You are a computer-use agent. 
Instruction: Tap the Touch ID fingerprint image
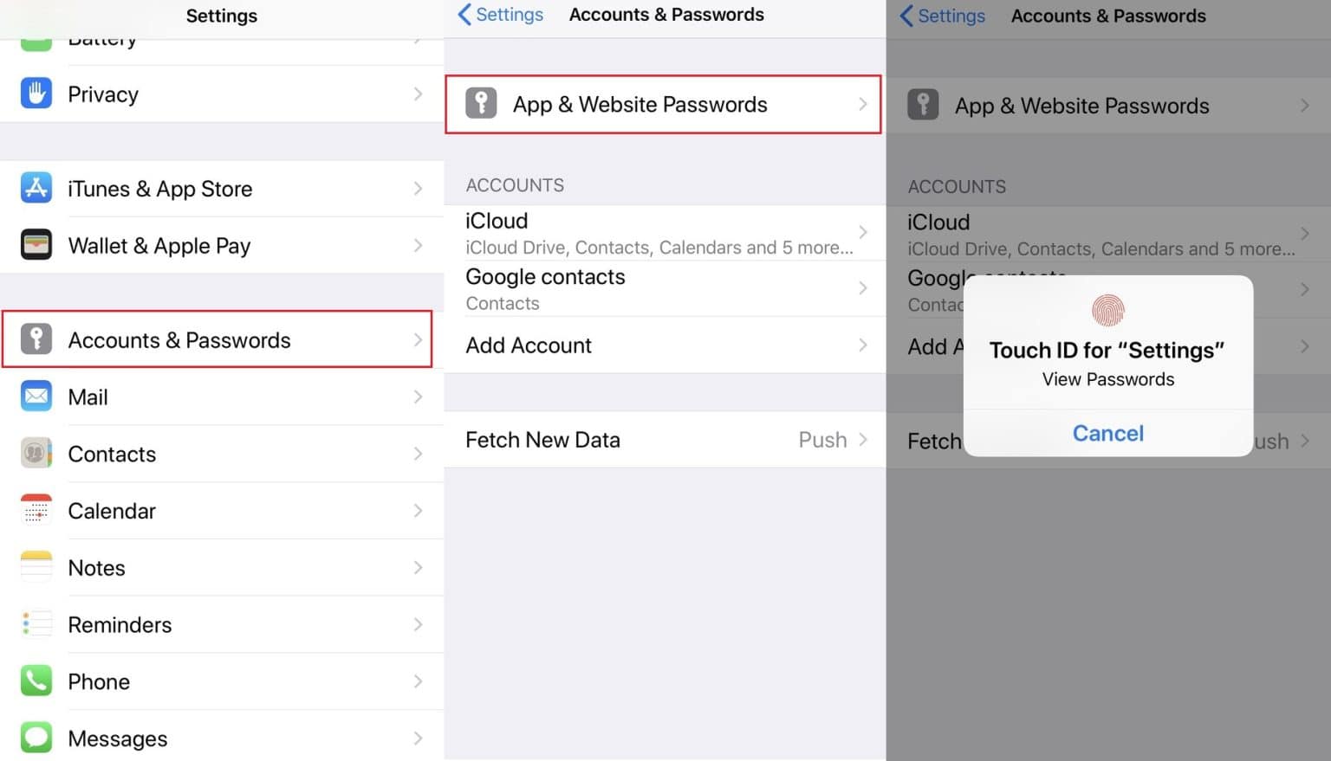(x=1107, y=310)
